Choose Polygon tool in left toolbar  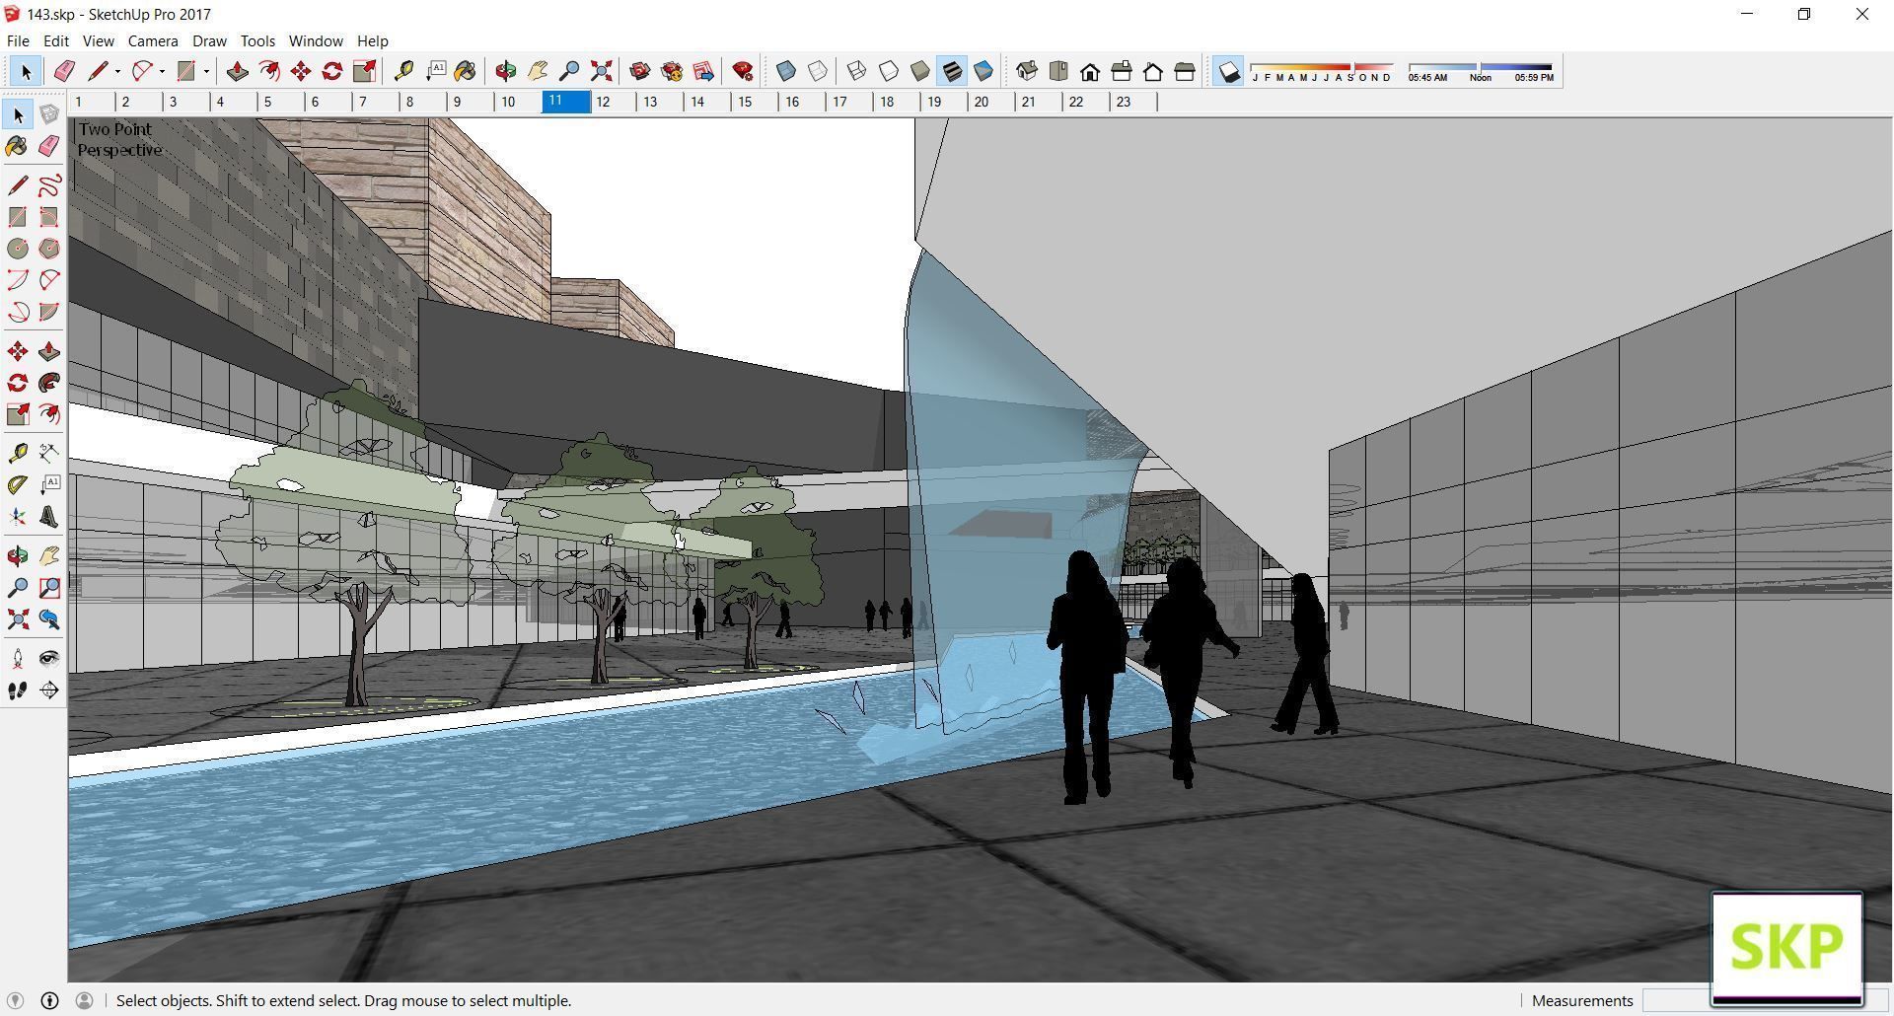pyautogui.click(x=49, y=249)
